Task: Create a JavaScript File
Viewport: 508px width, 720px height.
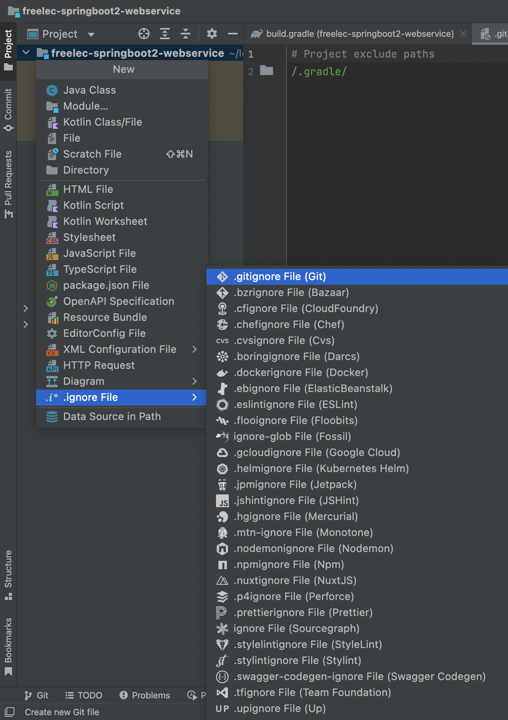Action: click(122, 253)
